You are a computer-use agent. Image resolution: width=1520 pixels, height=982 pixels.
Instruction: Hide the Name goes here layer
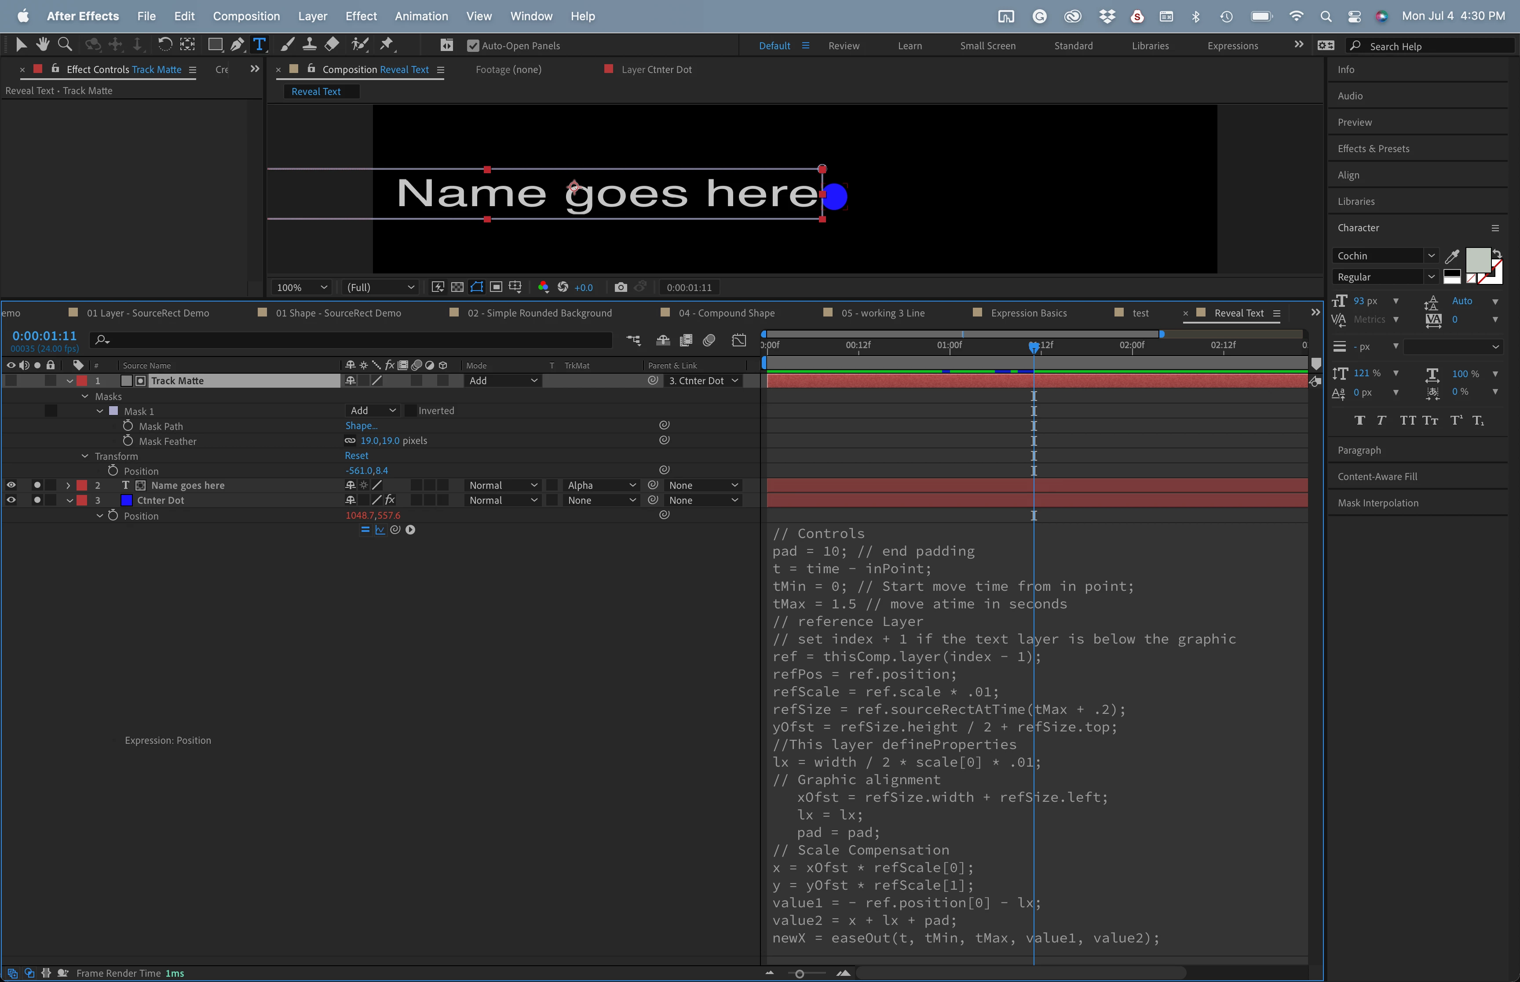[x=11, y=485]
